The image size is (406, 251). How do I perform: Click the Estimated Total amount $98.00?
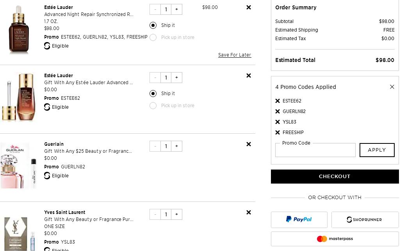point(385,60)
